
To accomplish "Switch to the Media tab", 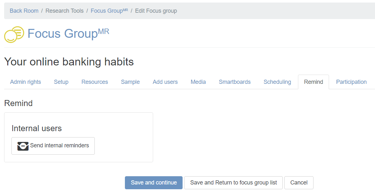I will (198, 82).
